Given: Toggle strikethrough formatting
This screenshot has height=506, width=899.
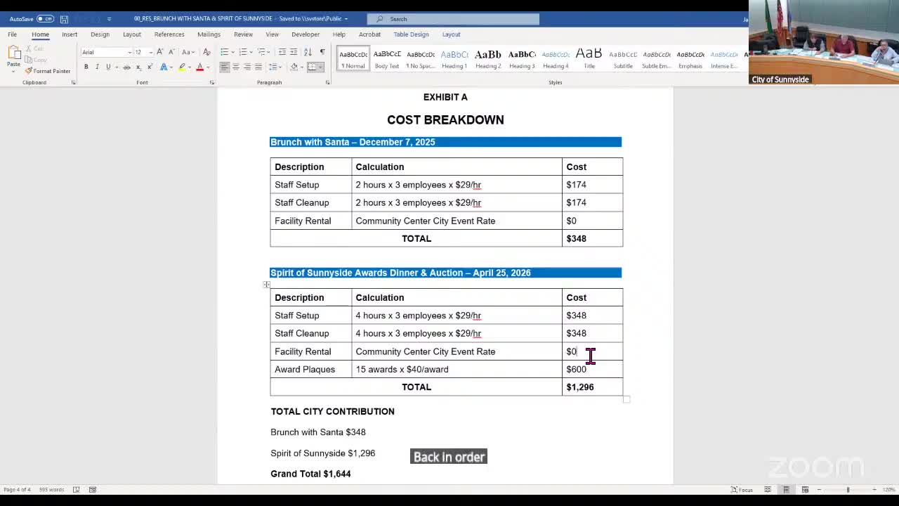Looking at the screenshot, I should point(126,67).
